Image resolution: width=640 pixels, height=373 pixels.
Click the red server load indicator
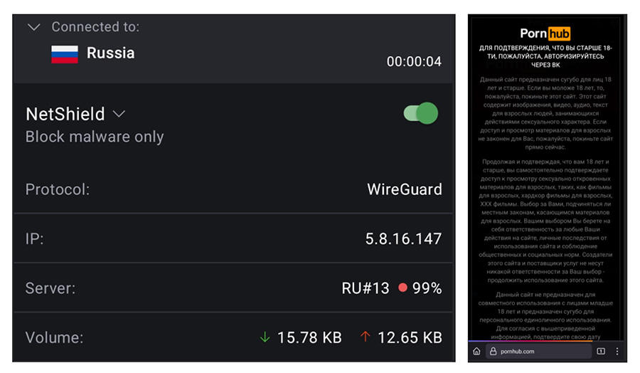click(x=403, y=288)
